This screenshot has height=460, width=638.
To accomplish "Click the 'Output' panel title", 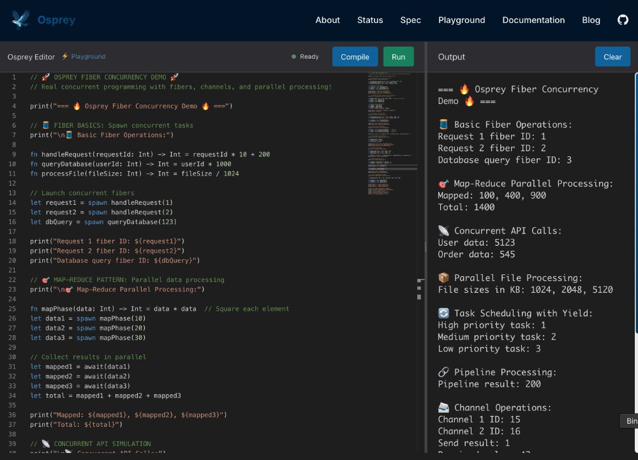I will coord(451,57).
